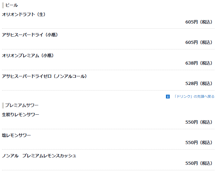Click the price of 塩レモンサワー
The image size is (217, 171).
pyautogui.click(x=199, y=142)
